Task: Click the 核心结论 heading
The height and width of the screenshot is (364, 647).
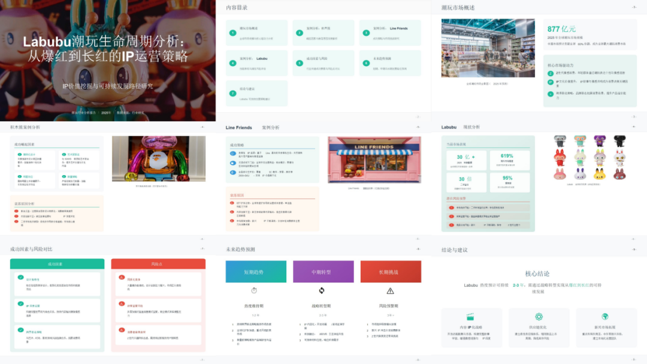Action: coord(537,273)
